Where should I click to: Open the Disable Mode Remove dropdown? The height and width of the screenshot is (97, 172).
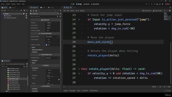click(52, 58)
